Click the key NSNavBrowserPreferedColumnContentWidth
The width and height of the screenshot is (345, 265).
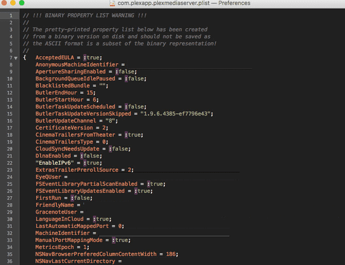(96, 254)
